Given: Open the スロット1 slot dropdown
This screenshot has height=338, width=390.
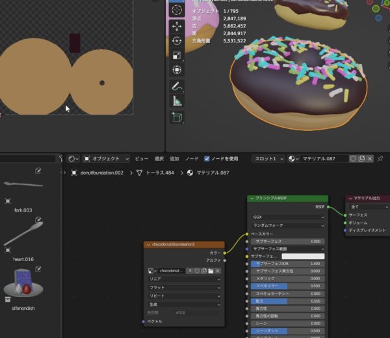Looking at the screenshot, I should pos(268,158).
